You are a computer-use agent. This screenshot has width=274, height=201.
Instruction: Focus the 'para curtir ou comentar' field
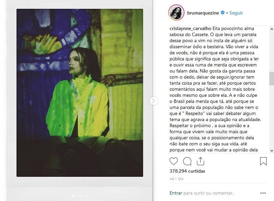[x=208, y=193]
